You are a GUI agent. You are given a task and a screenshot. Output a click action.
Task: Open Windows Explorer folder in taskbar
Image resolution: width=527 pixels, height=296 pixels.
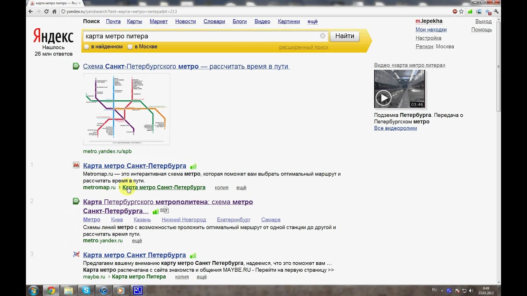pos(68,291)
